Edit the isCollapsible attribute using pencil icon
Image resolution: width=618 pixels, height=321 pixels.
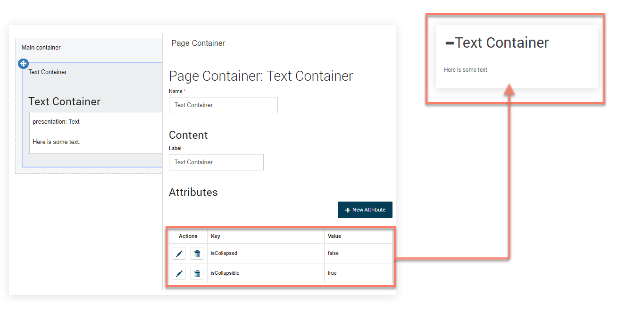click(x=179, y=273)
